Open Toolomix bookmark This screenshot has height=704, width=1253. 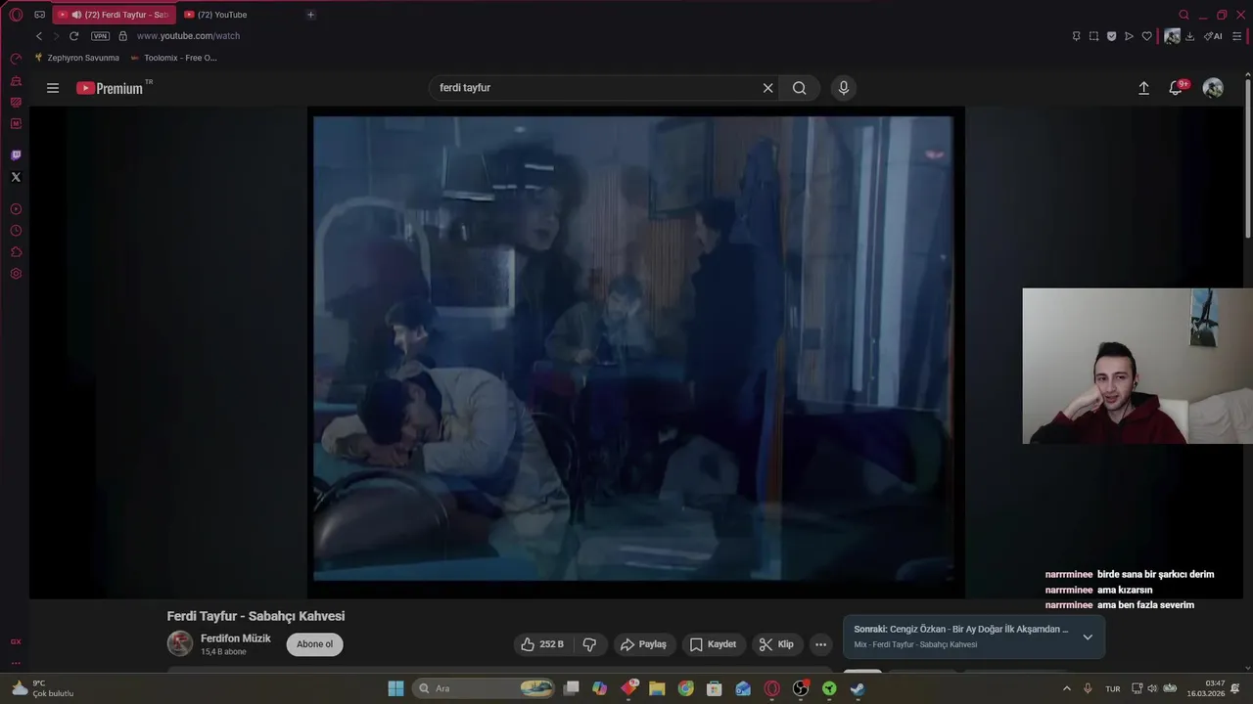pos(173,58)
